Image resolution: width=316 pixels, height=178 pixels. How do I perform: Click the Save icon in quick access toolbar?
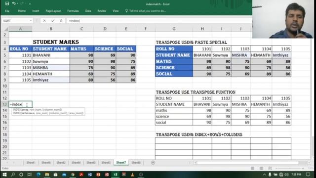tap(7, 3)
